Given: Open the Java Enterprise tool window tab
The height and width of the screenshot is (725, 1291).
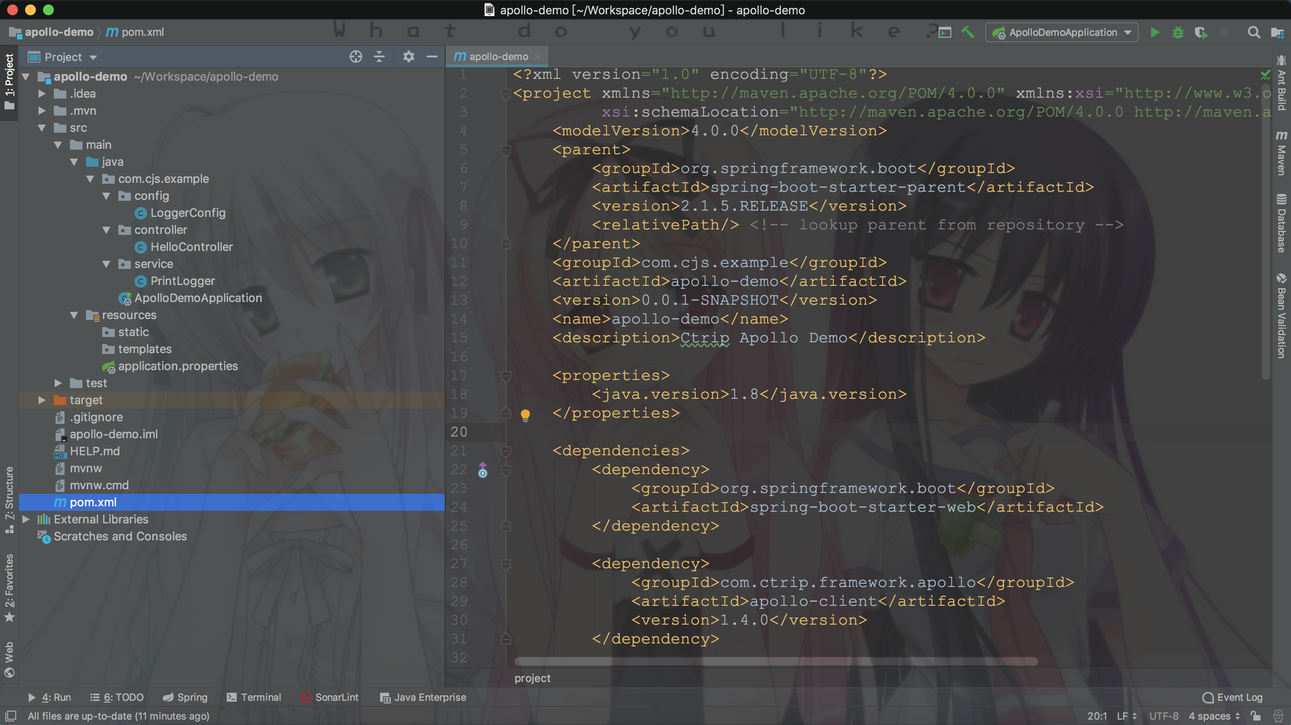Looking at the screenshot, I should (423, 698).
